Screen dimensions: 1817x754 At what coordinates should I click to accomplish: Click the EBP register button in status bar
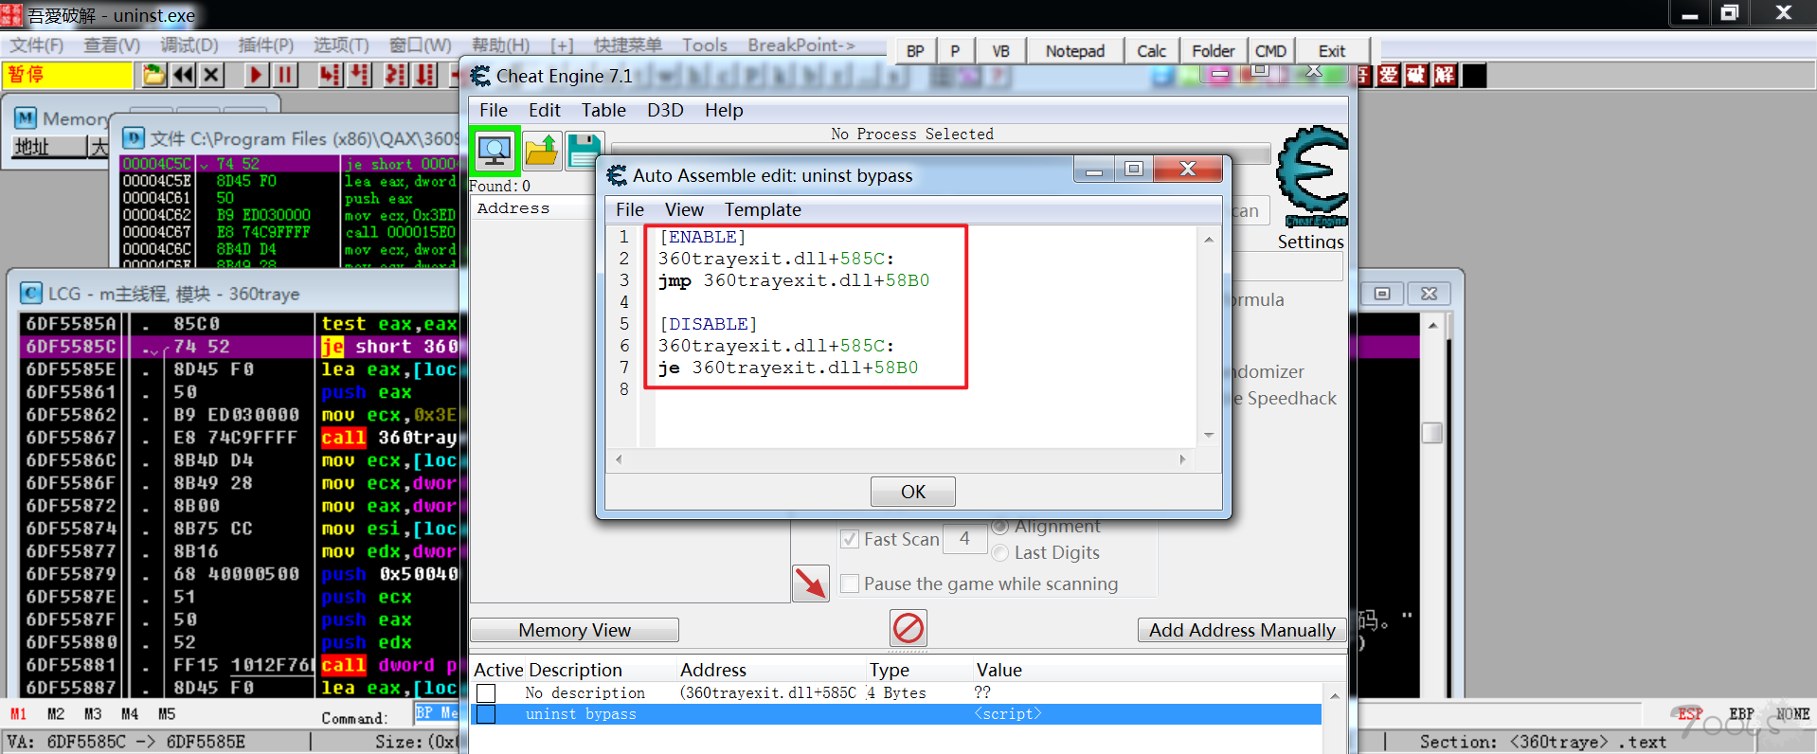[x=1741, y=714]
